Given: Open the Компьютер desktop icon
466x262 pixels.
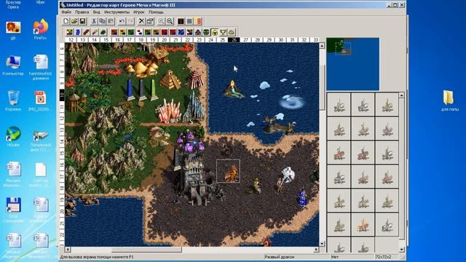Looking at the screenshot, I should tap(13, 65).
